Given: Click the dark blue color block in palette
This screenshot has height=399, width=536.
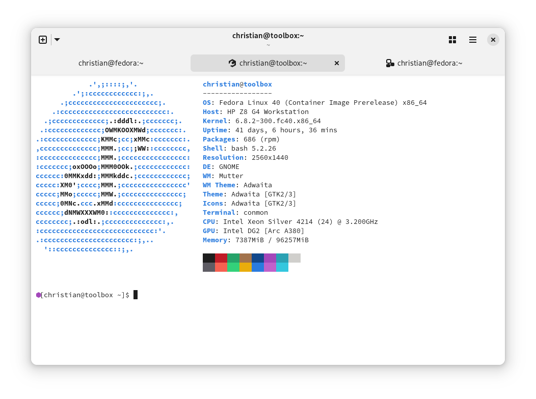Looking at the screenshot, I should pos(258,258).
